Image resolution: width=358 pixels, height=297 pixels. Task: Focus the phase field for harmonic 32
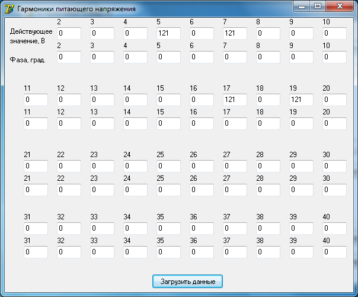click(x=69, y=252)
